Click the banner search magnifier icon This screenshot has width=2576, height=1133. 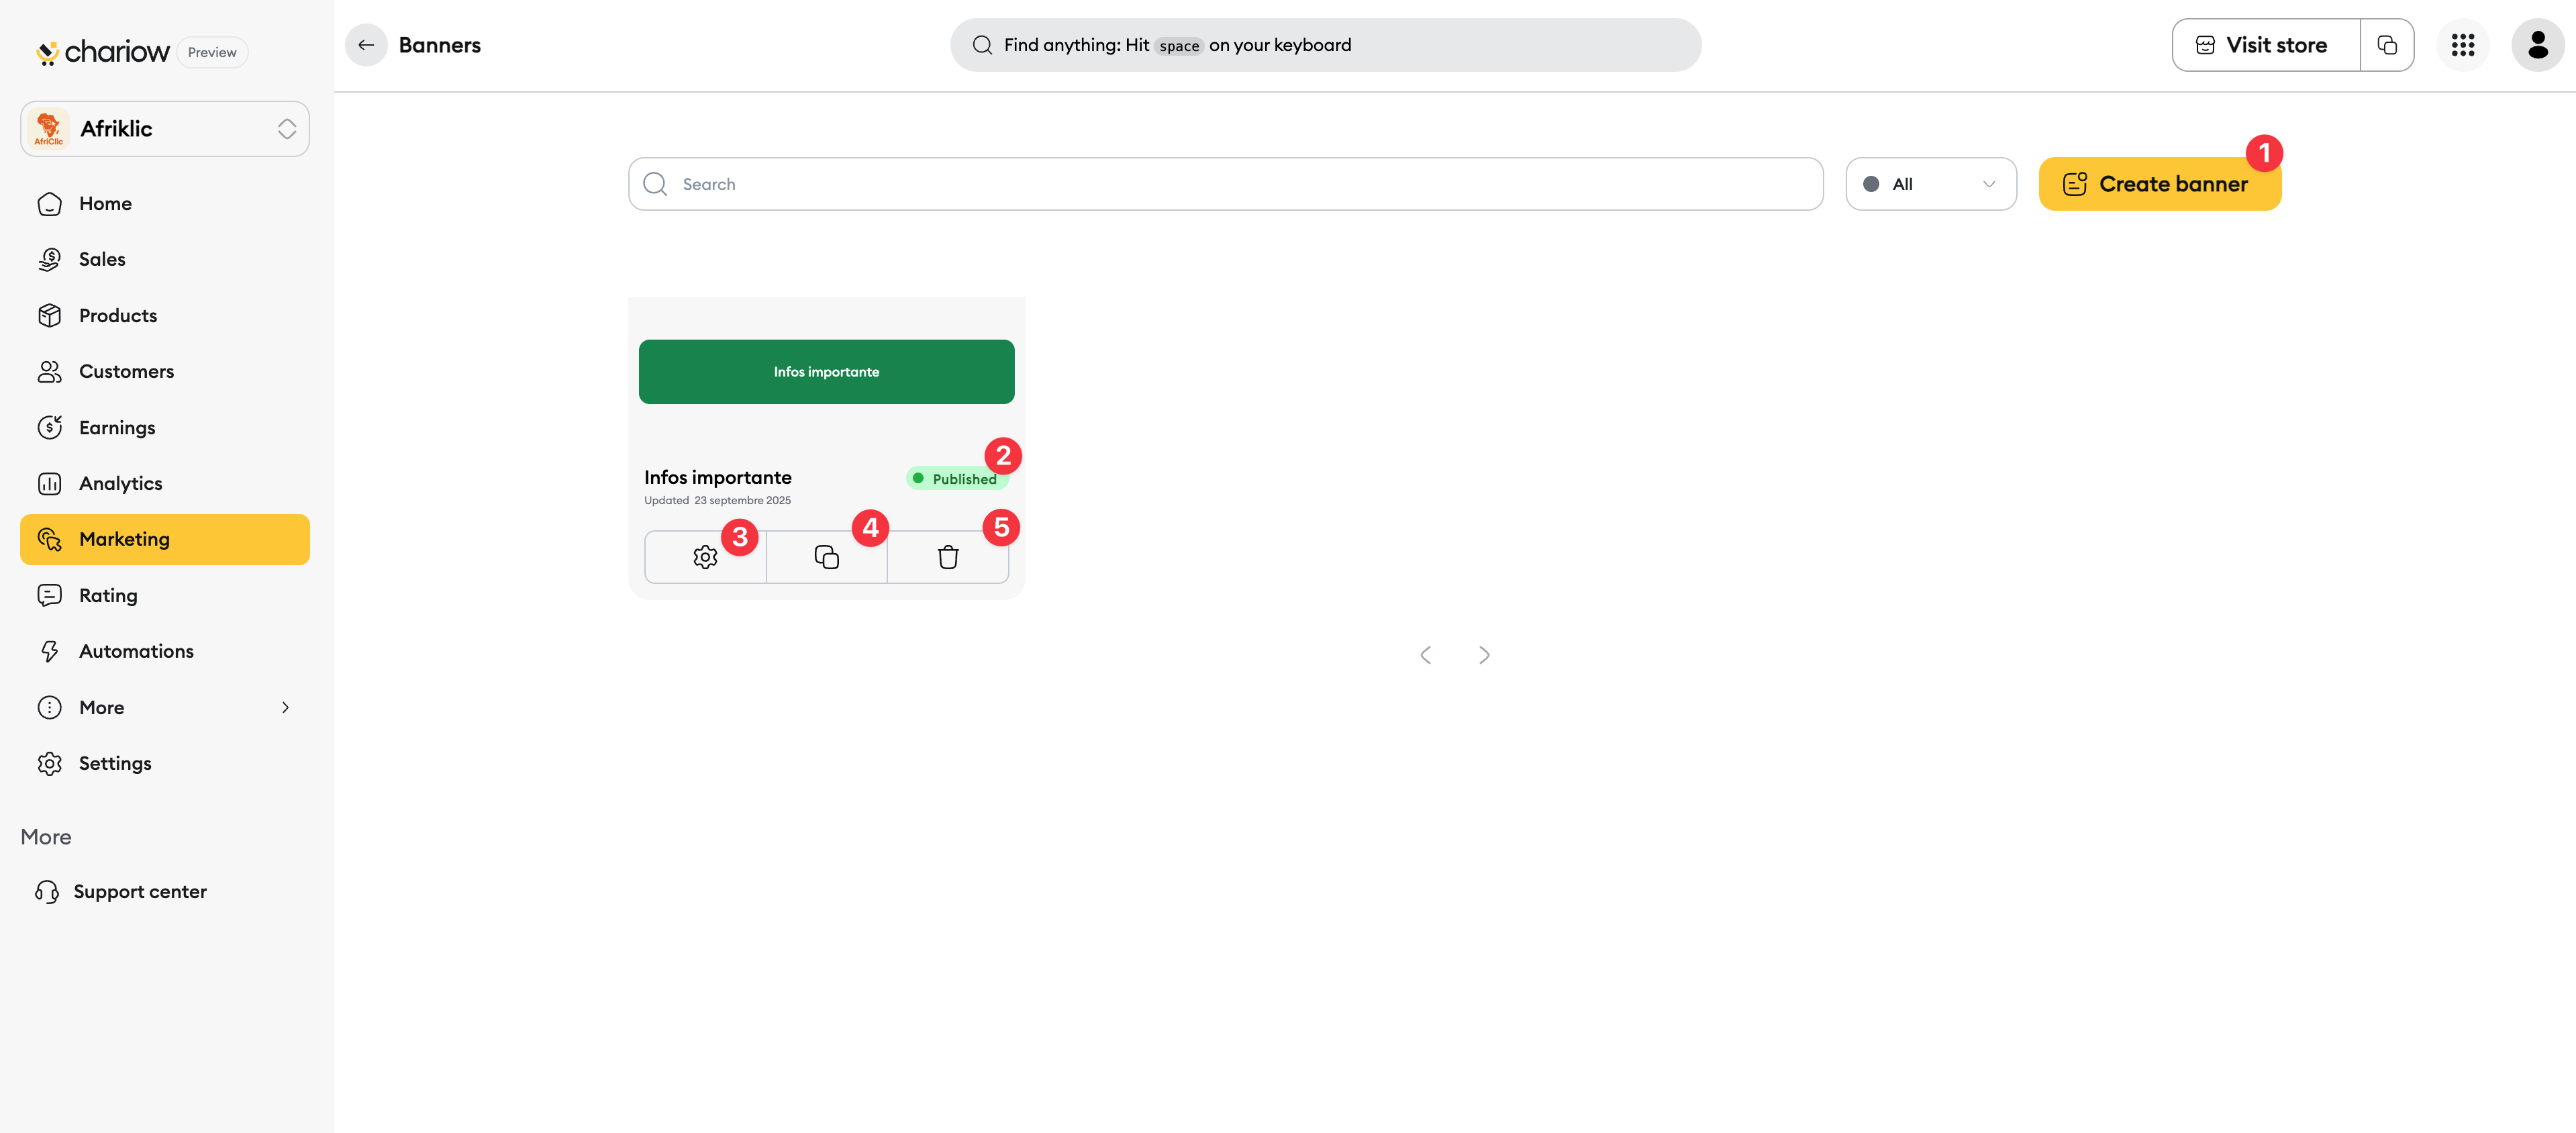coord(655,184)
